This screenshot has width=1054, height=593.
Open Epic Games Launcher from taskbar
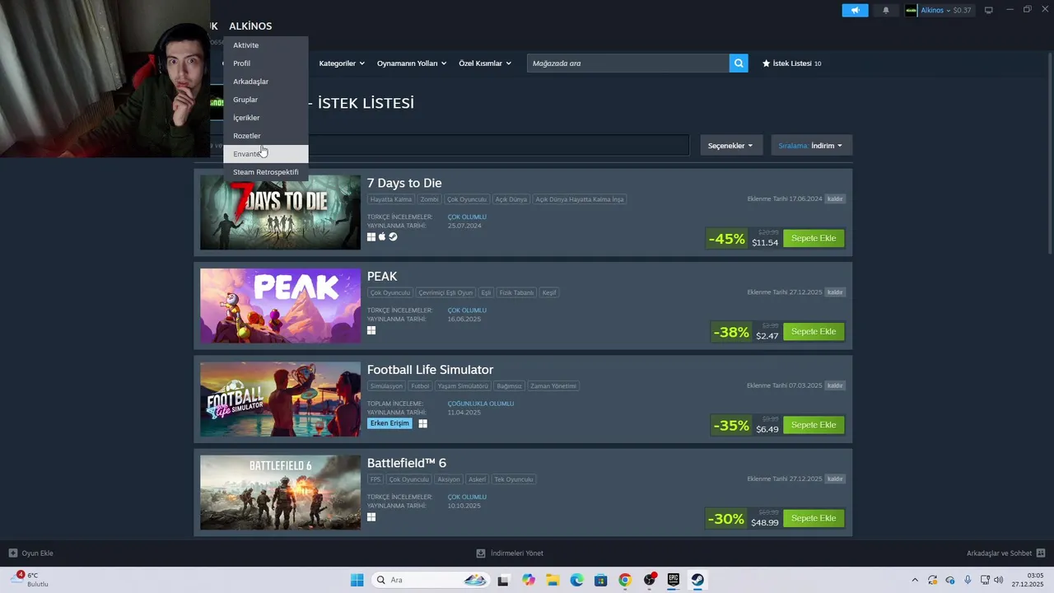click(673, 580)
